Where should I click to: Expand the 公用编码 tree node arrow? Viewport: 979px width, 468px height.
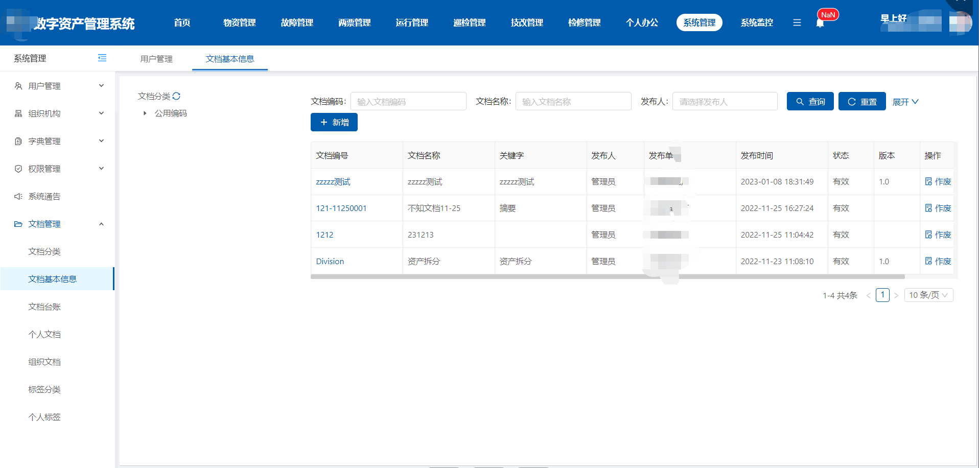click(x=145, y=113)
